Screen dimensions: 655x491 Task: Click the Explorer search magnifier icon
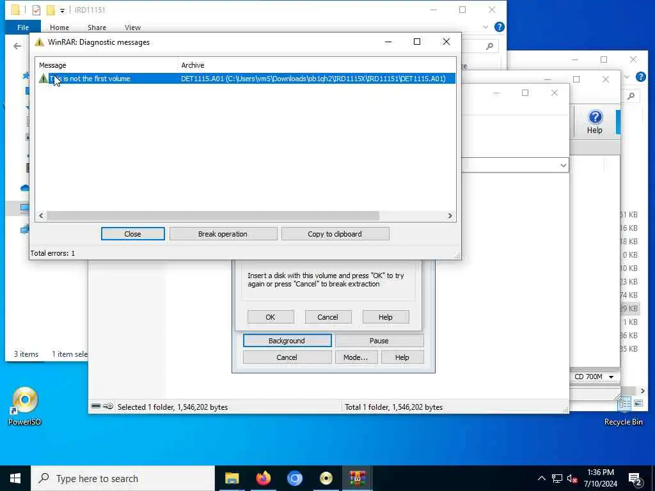point(489,46)
